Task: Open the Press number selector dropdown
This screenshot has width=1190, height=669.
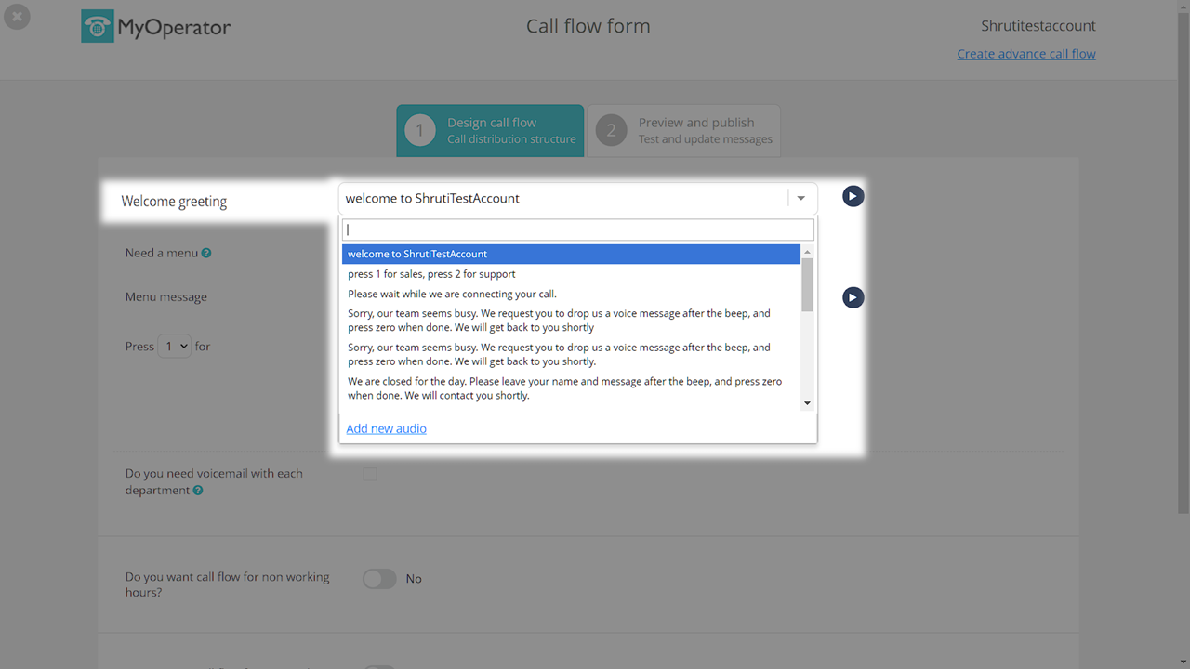Action: [x=174, y=347]
